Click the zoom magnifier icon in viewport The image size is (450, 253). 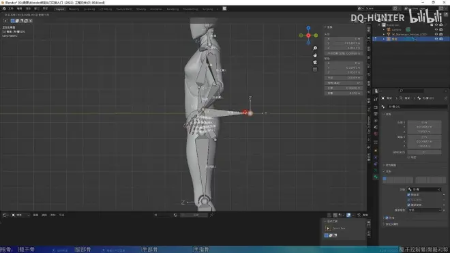(315, 48)
